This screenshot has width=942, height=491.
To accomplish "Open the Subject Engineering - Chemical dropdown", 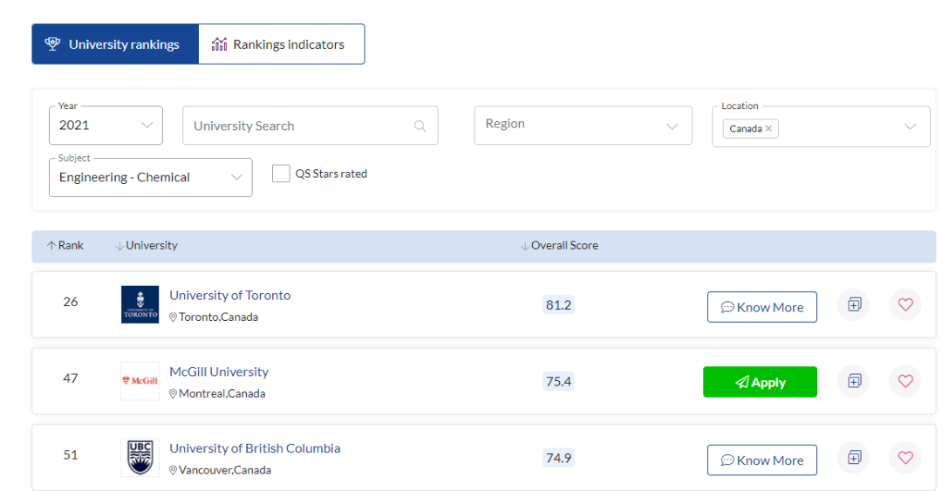I will (150, 177).
